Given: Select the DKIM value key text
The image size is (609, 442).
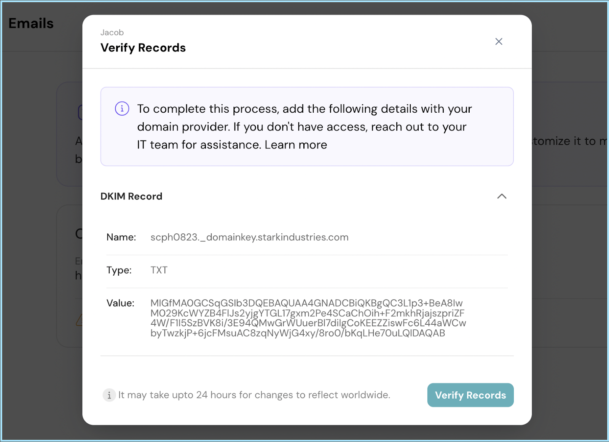Looking at the screenshot, I should coord(308,318).
